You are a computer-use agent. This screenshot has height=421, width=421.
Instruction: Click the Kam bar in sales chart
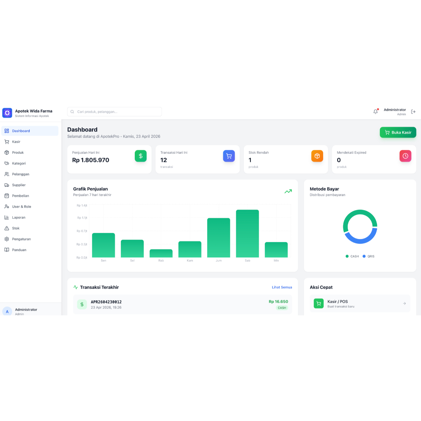[190, 249]
